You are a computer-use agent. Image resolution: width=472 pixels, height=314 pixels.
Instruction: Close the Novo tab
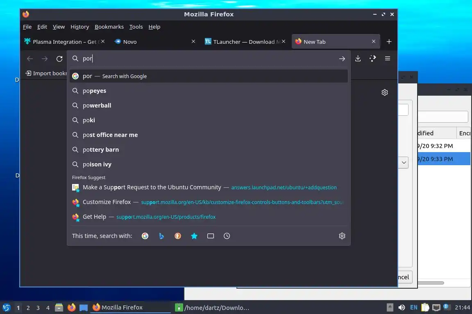[x=193, y=41]
